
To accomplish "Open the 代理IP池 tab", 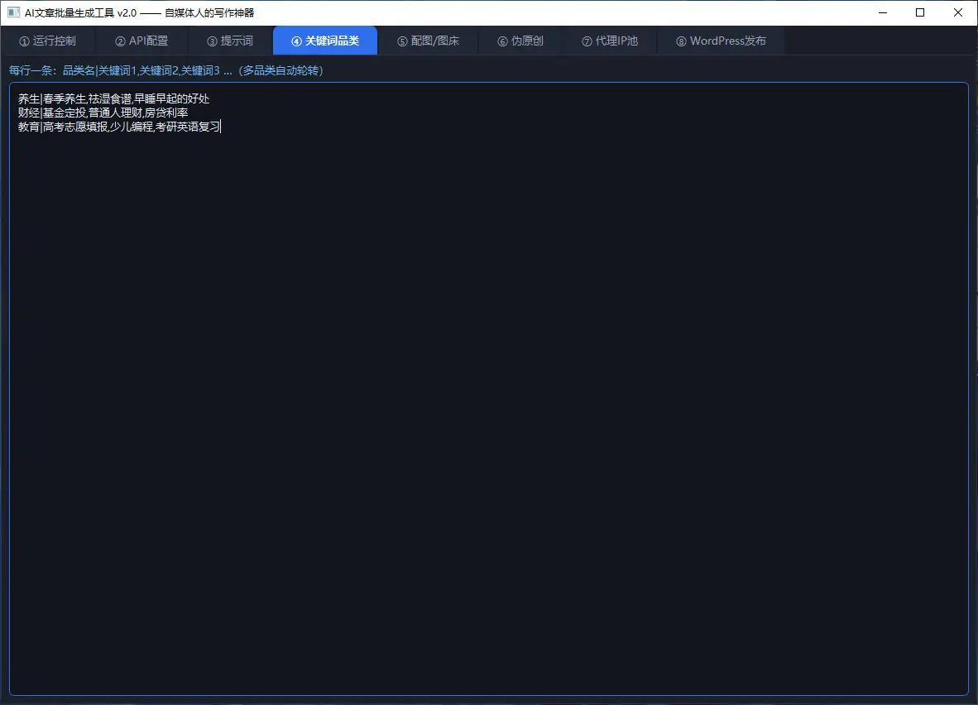I will 609,41.
